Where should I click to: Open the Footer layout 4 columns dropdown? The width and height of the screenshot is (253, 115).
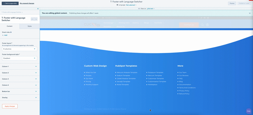click(x=20, y=49)
